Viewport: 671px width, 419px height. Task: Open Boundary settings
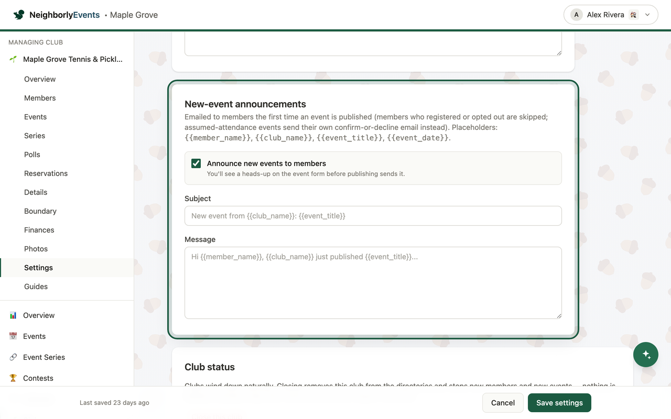[40, 211]
